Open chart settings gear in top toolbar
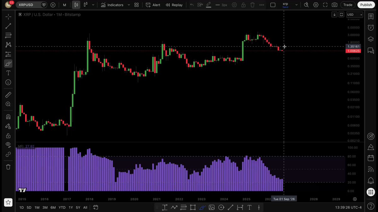Screen dimensions: 378x212 click(316, 5)
